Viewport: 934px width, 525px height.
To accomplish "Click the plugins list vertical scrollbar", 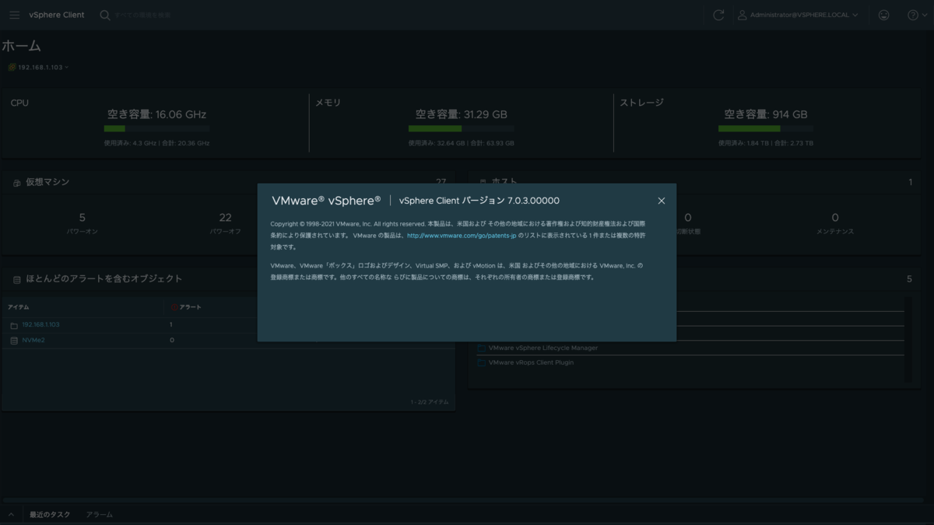I will (x=908, y=338).
